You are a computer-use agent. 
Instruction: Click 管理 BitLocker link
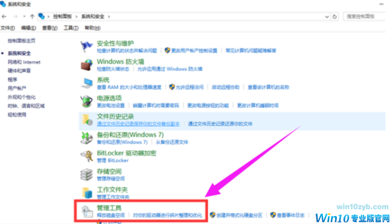(112, 160)
